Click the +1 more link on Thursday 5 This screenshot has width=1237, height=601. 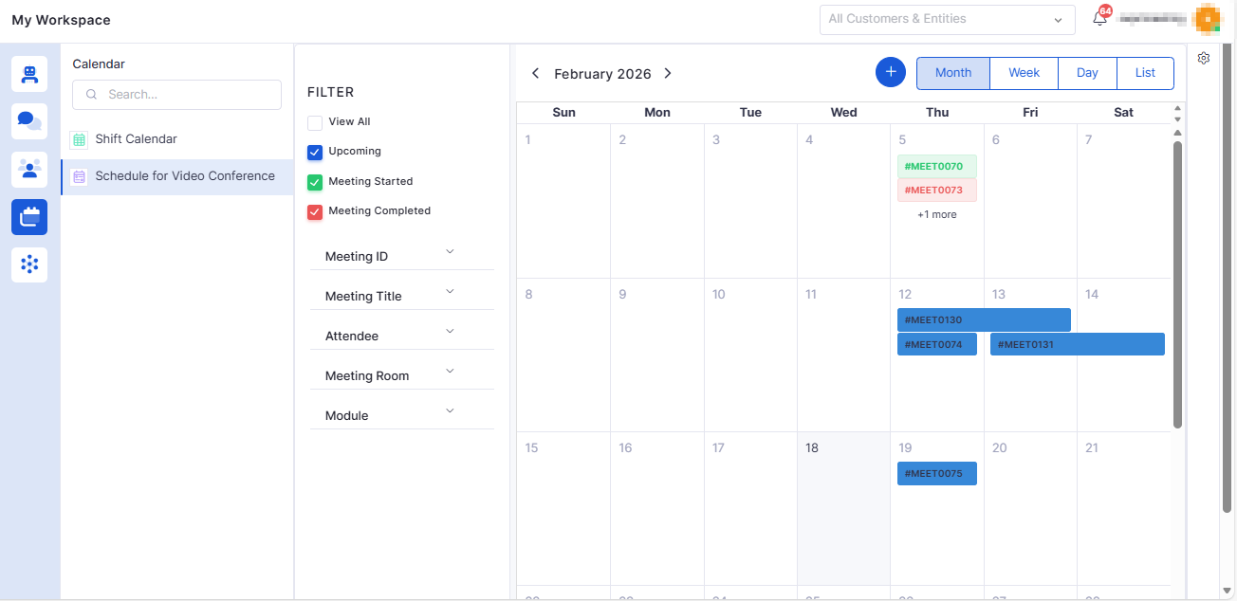pyautogui.click(x=936, y=215)
